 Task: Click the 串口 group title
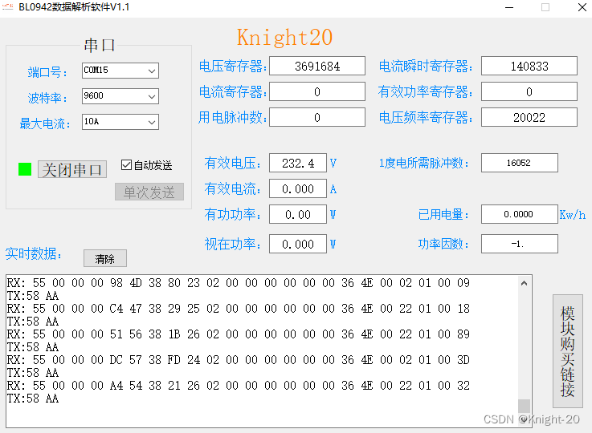click(x=100, y=45)
